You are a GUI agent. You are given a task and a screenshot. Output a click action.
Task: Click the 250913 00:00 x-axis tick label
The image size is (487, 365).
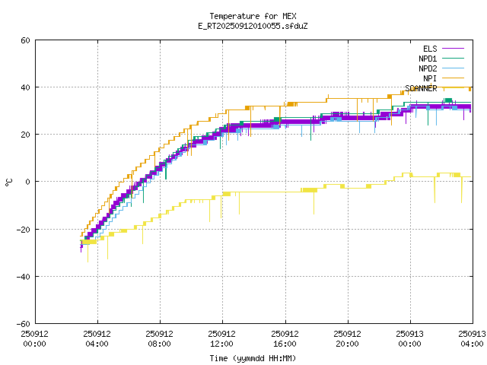[x=410, y=338]
